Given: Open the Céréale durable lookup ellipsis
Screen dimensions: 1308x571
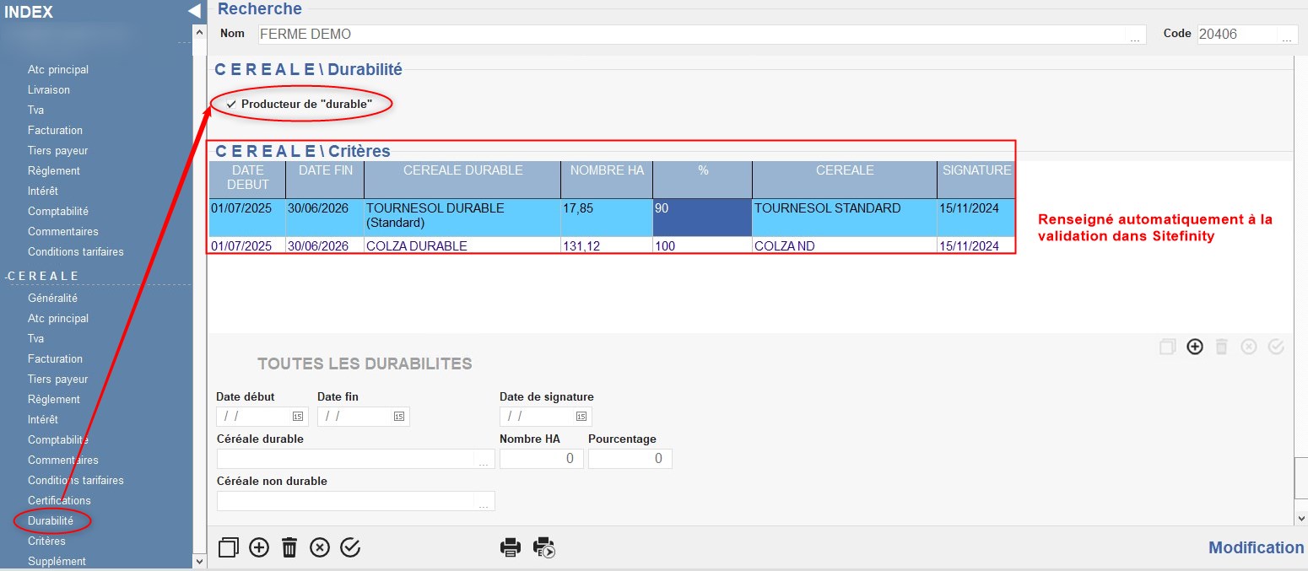Looking at the screenshot, I should tap(484, 460).
